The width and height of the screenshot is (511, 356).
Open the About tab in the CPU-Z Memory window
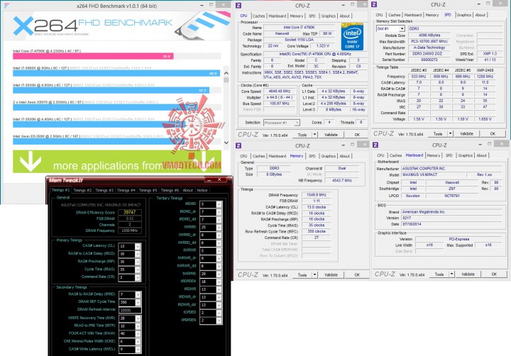point(344,156)
